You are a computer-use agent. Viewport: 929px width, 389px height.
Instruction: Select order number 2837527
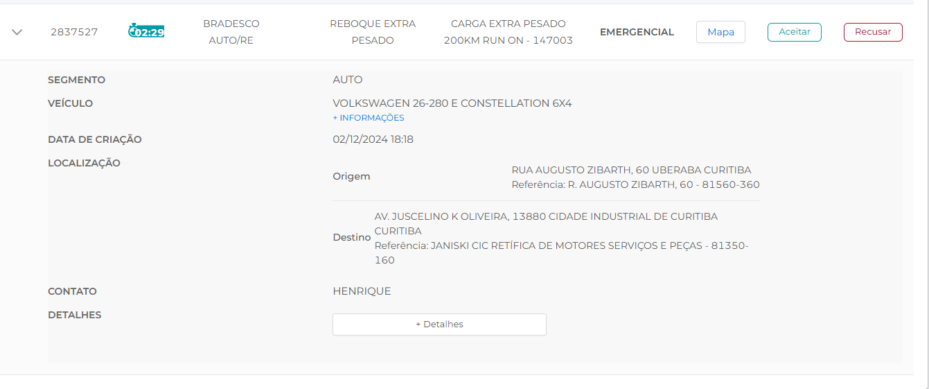(74, 32)
